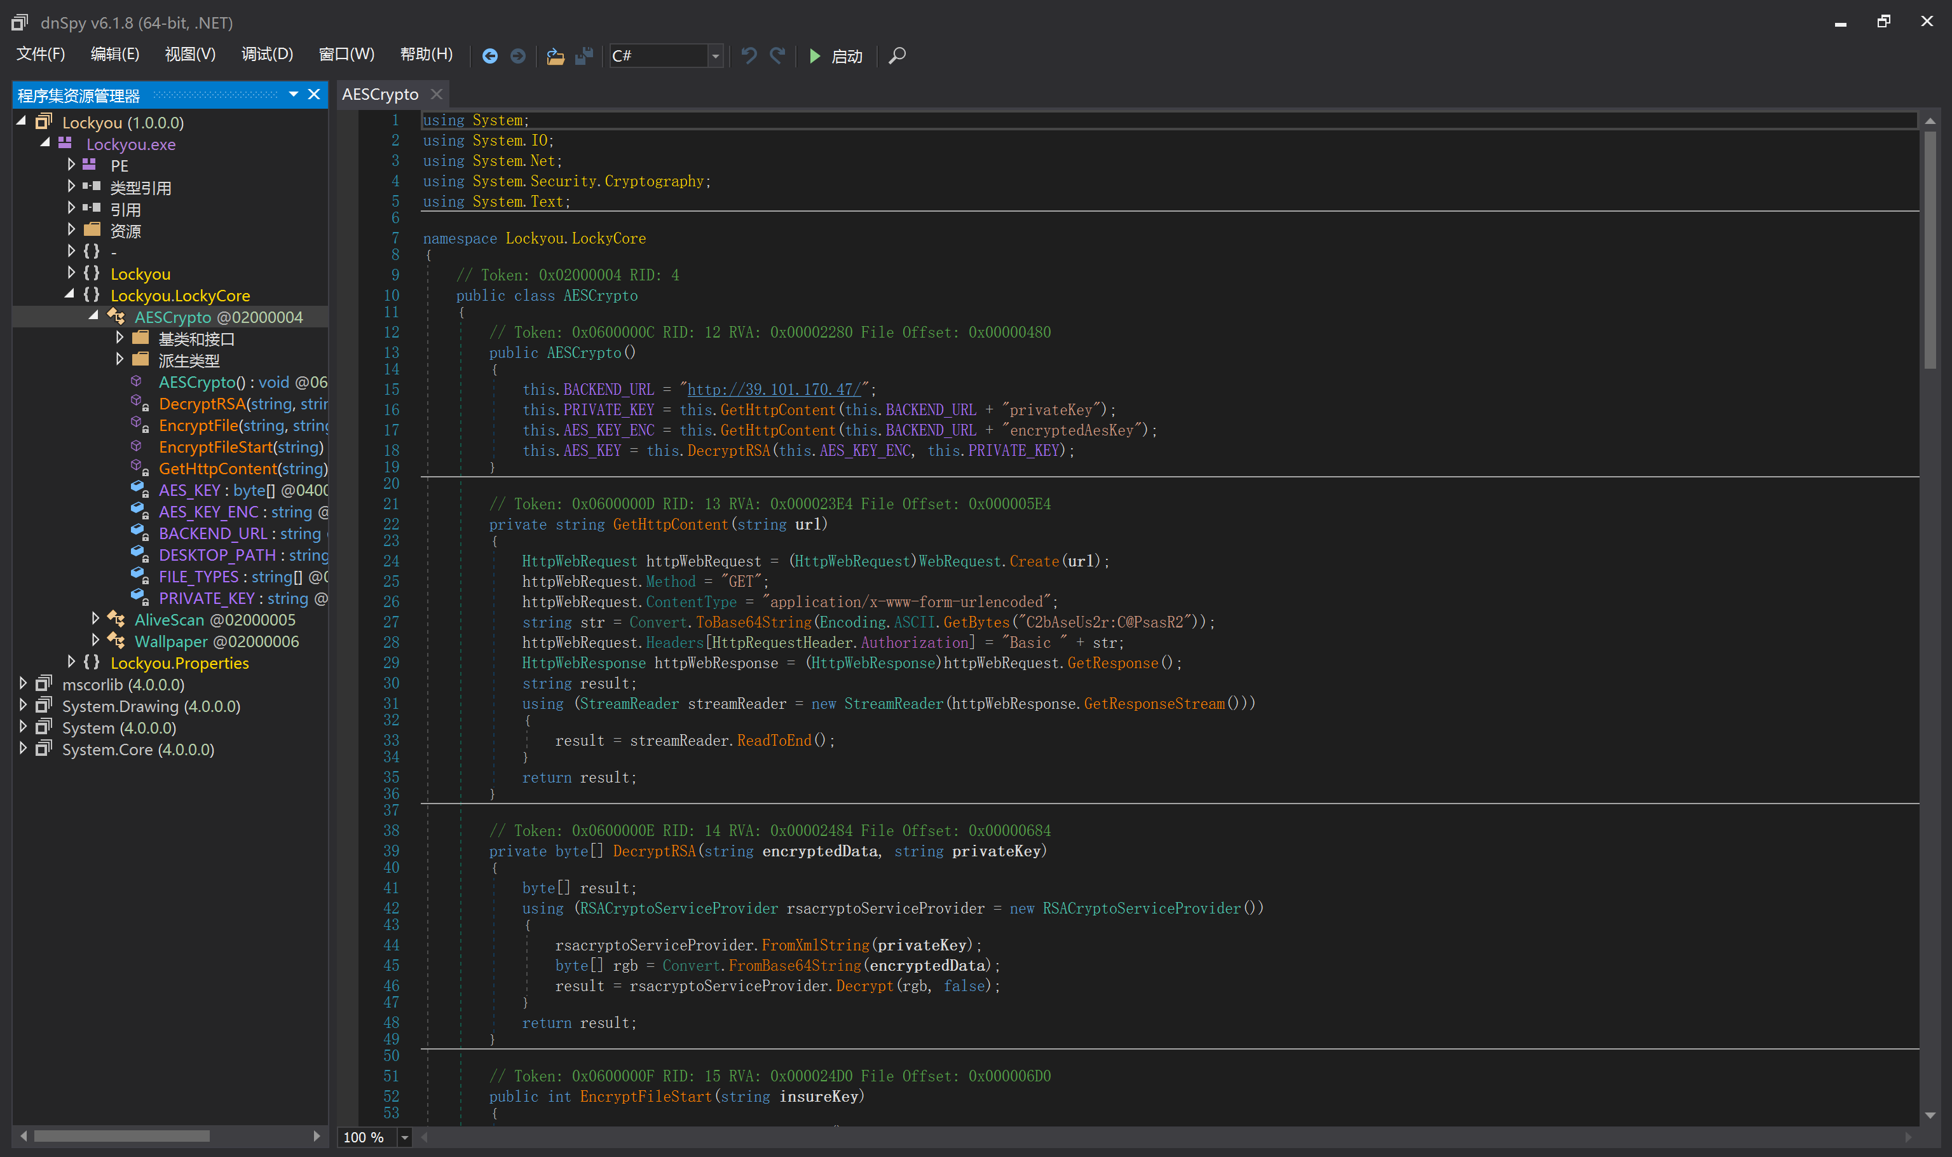Select AESCrypto @02000004 in the tree

[x=218, y=317]
